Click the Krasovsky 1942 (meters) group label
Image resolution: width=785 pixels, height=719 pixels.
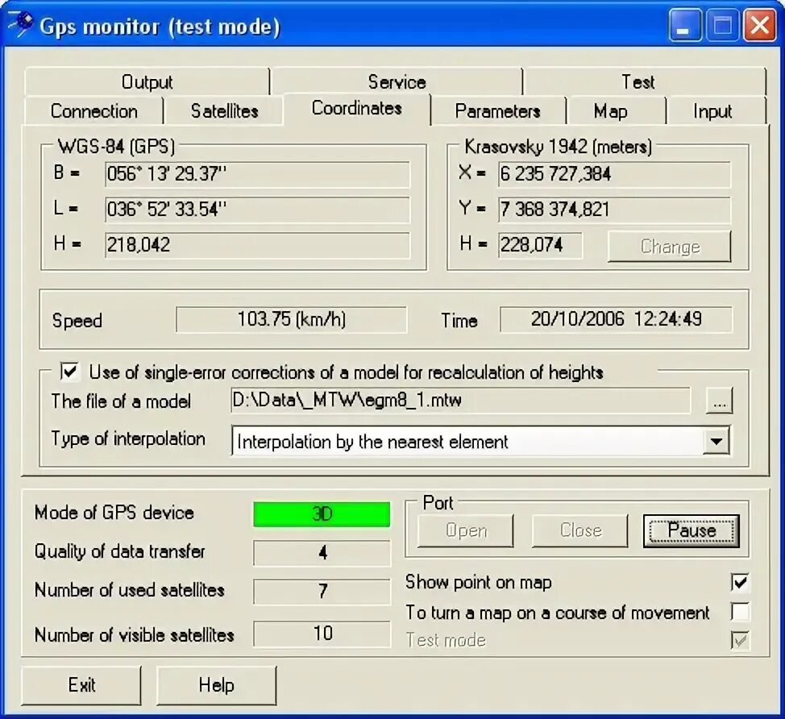pos(559,147)
